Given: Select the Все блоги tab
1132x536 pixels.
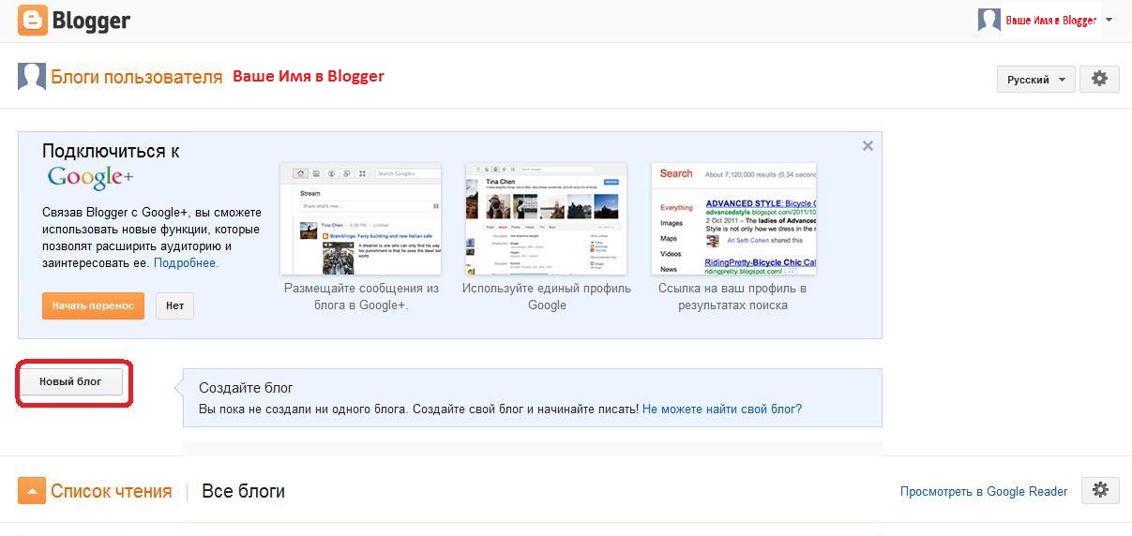Looking at the screenshot, I should [x=244, y=491].
